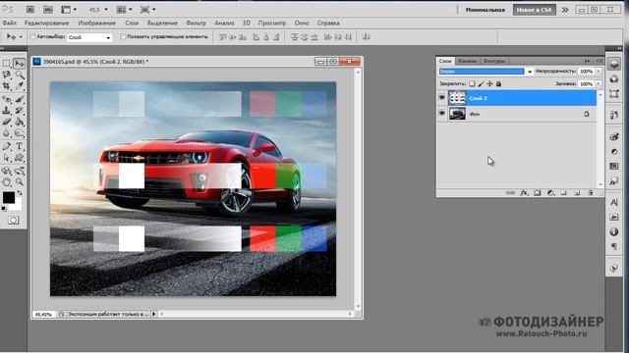
Task: Select the Blur tool
Action: pyautogui.click(x=7, y=133)
